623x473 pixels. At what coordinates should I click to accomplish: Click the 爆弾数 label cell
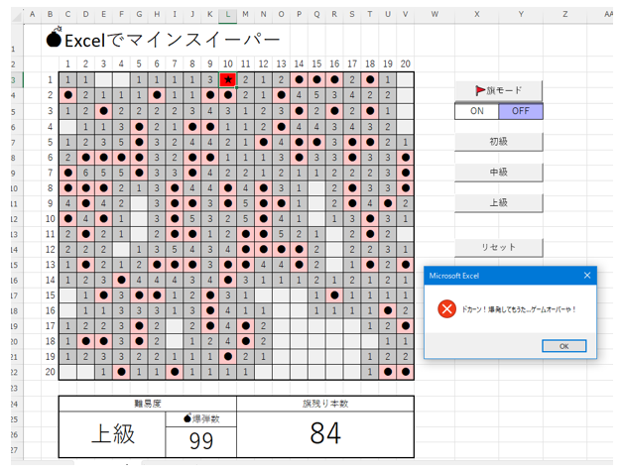201,419
